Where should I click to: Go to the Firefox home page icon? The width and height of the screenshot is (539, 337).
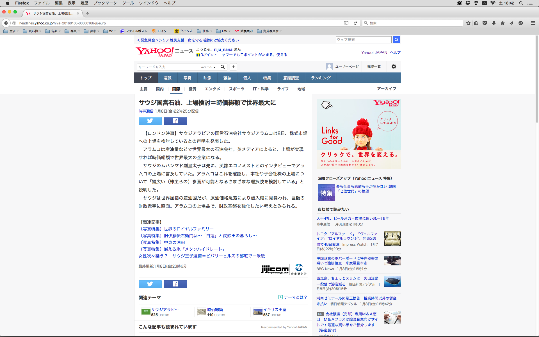coord(503,23)
